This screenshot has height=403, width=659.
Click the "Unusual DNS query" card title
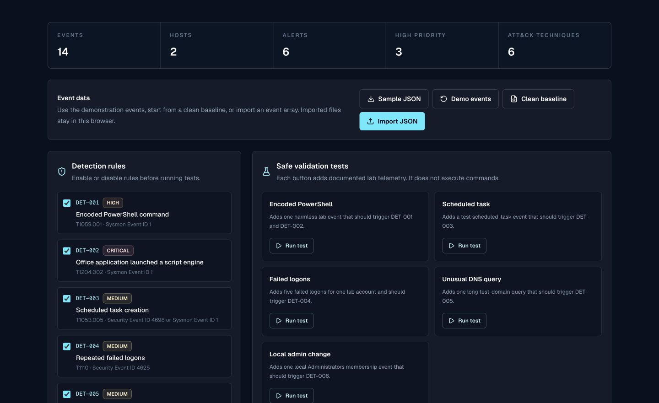[x=471, y=279]
